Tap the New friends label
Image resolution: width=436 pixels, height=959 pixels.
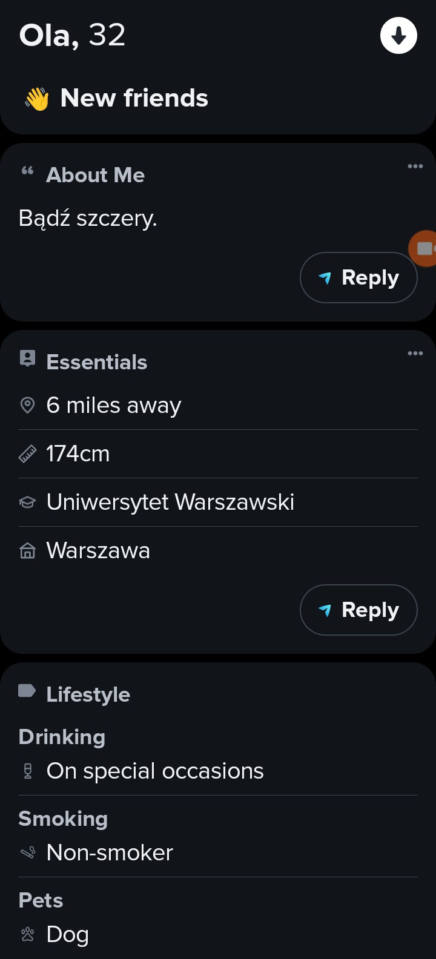pyautogui.click(x=134, y=98)
